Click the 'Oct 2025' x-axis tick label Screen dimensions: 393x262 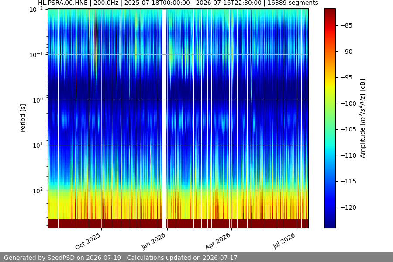88,241
